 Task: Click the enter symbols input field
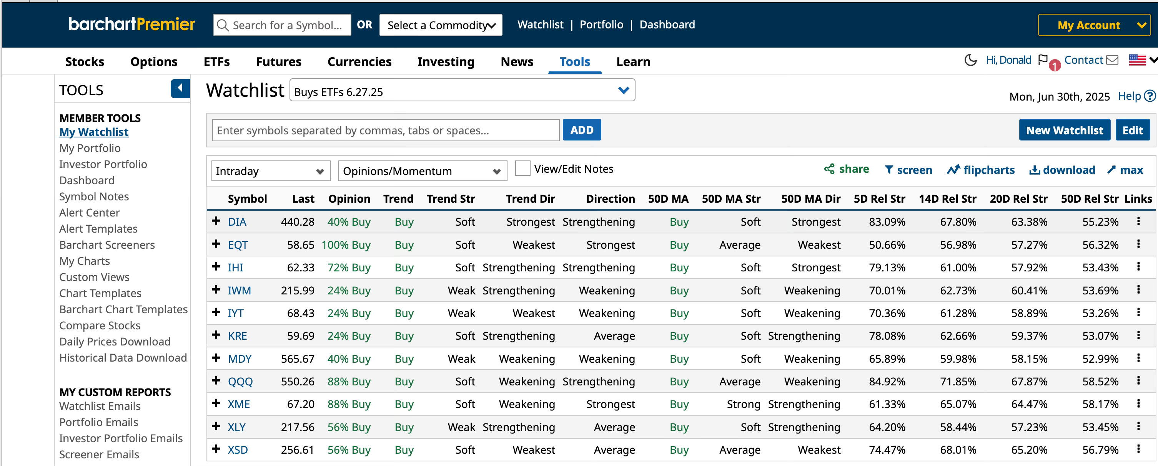point(386,130)
